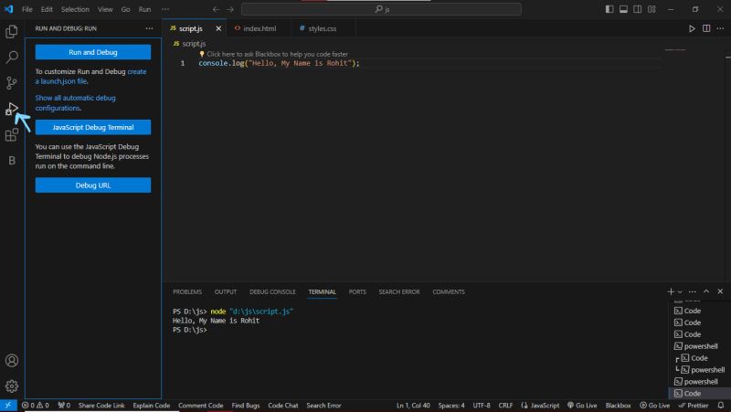731x412 pixels.
Task: Click the Run and Debug button
Action: (93, 52)
